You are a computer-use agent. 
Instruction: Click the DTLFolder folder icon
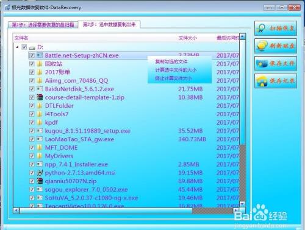(40, 106)
